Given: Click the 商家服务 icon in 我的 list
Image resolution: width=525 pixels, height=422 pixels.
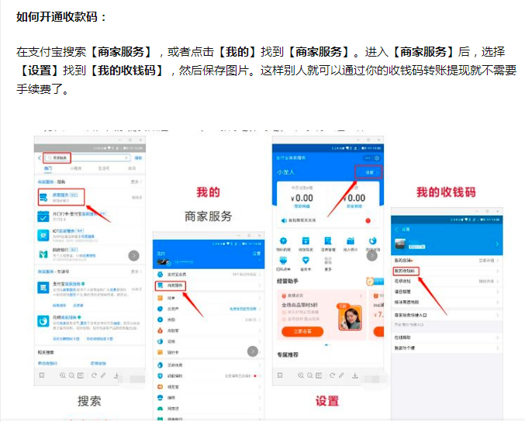Looking at the screenshot, I should 160,285.
